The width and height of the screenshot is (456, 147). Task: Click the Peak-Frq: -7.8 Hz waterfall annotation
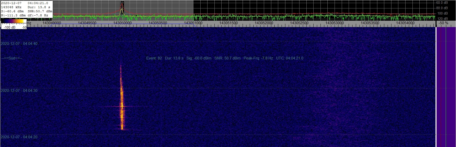point(258,58)
